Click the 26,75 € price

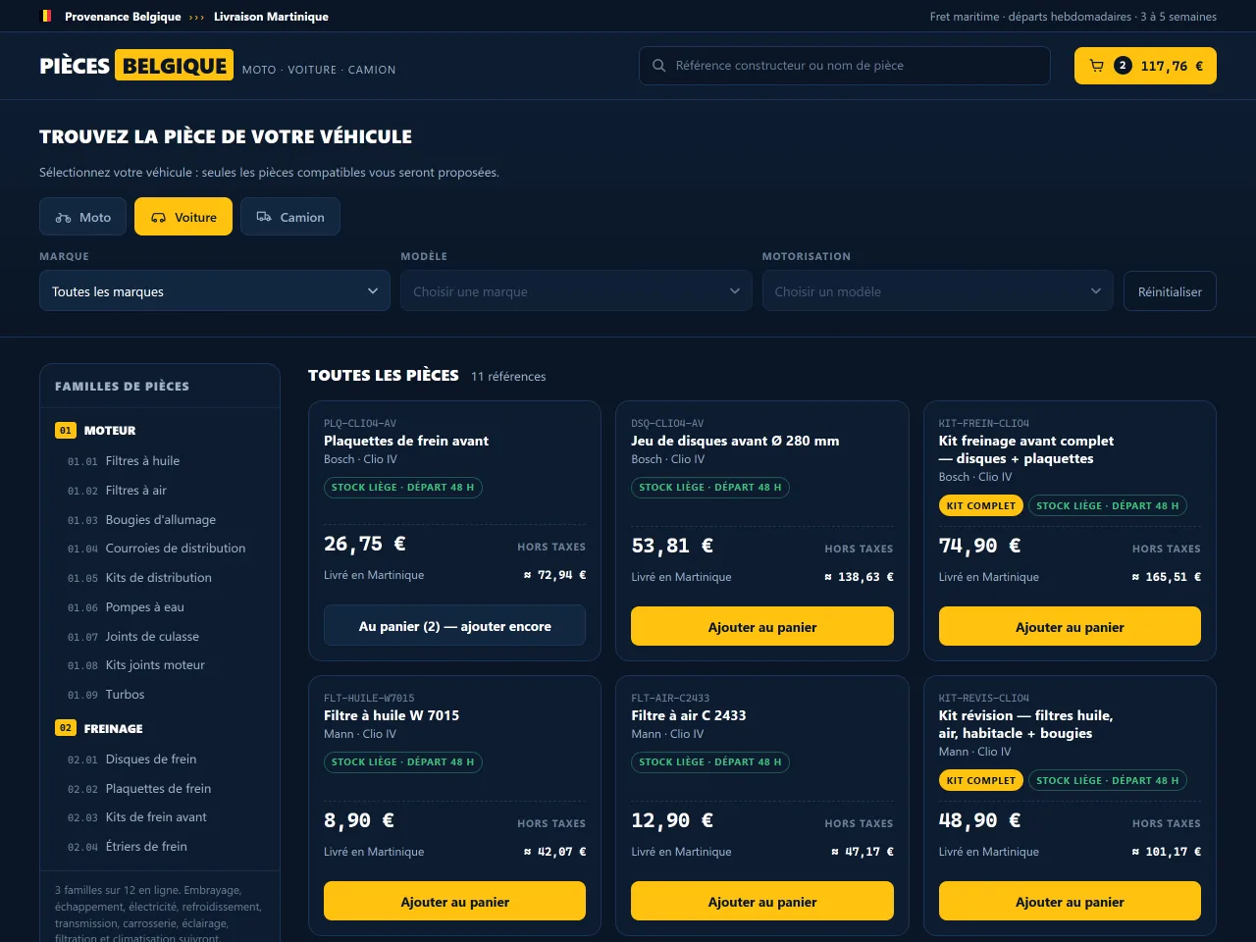click(x=365, y=544)
